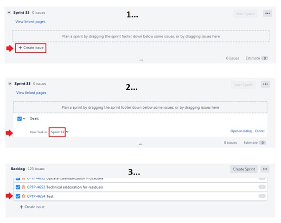Click the task type icon next to Test field
Screen dimensions: 281x223
pyautogui.click(x=19, y=119)
